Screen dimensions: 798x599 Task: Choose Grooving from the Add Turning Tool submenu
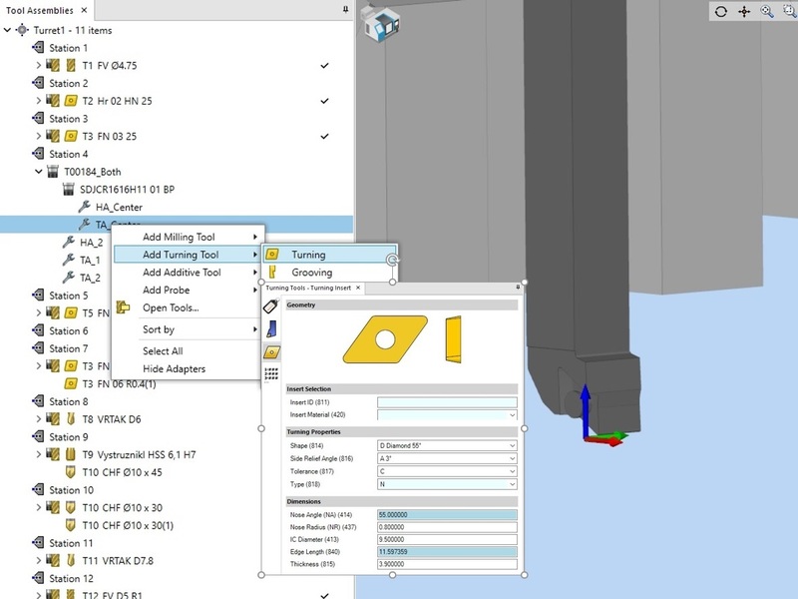pos(311,273)
